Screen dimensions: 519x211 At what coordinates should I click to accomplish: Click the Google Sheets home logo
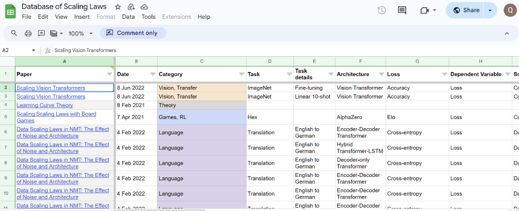11,11
